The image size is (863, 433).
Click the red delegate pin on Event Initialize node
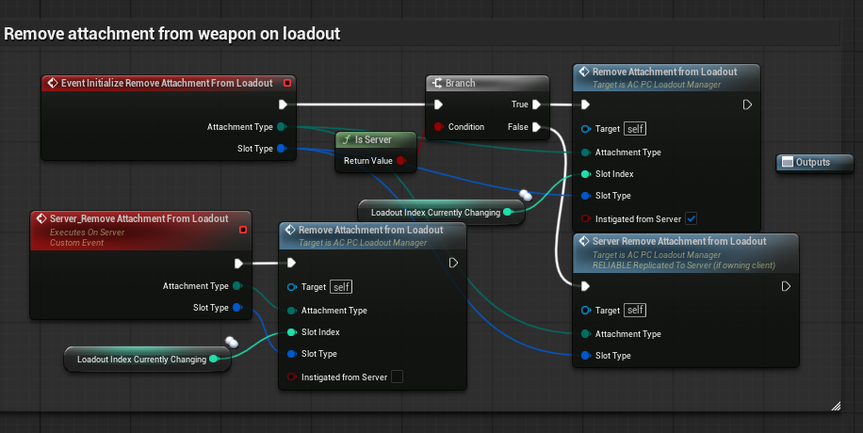(x=287, y=83)
